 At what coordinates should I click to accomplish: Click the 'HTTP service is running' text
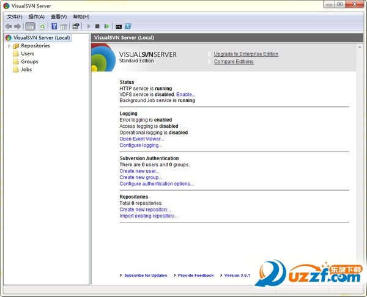tap(146, 89)
